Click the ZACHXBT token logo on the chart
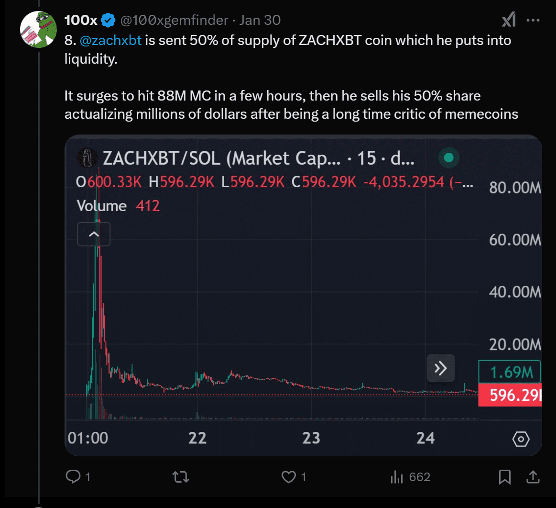 87,158
